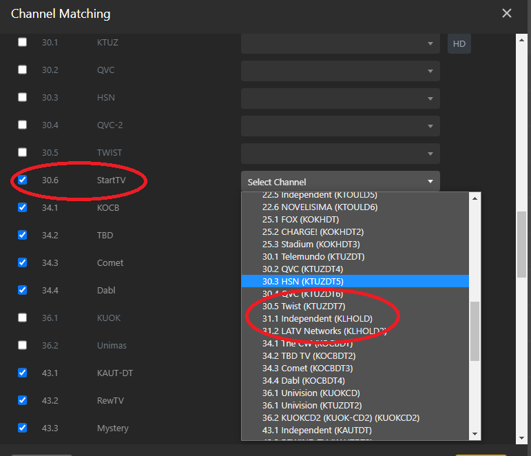Choose 30.5 Twist (KTUZDT7)
Screen dimensions: 531x456
click(355, 307)
